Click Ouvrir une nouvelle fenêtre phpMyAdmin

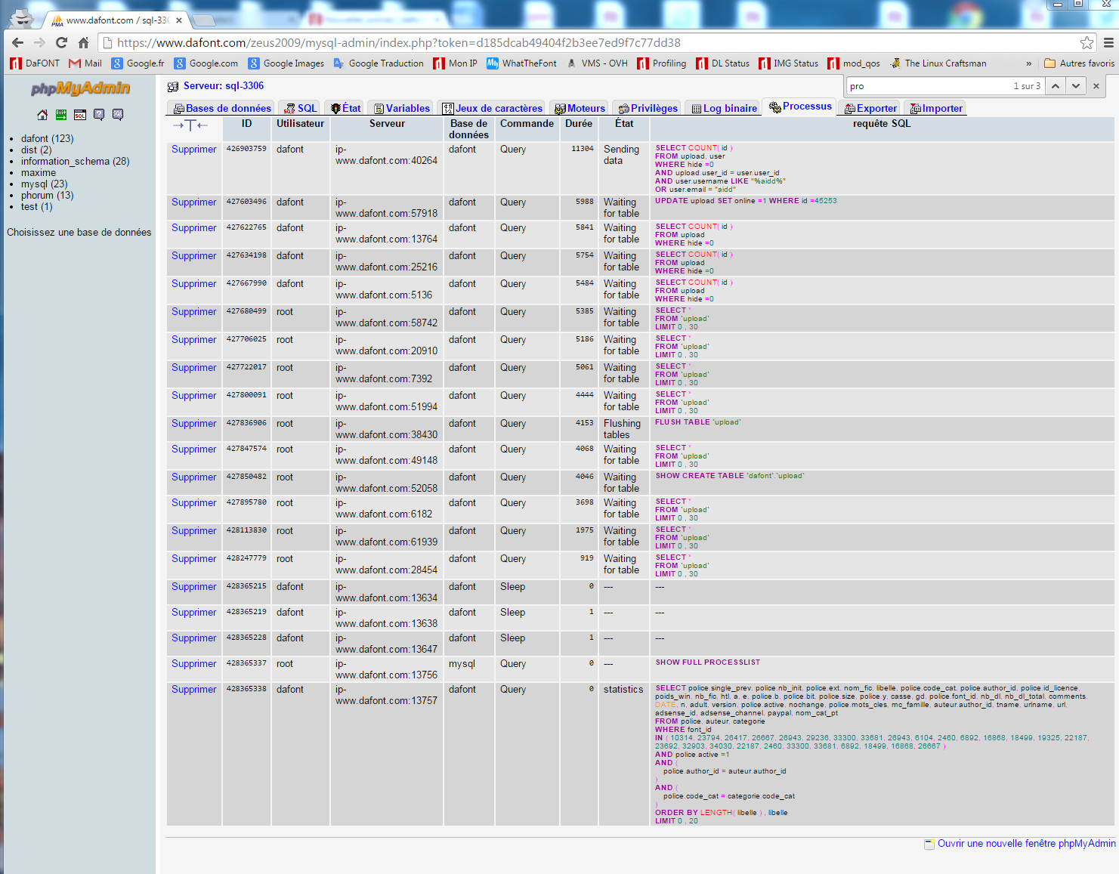tap(1025, 844)
